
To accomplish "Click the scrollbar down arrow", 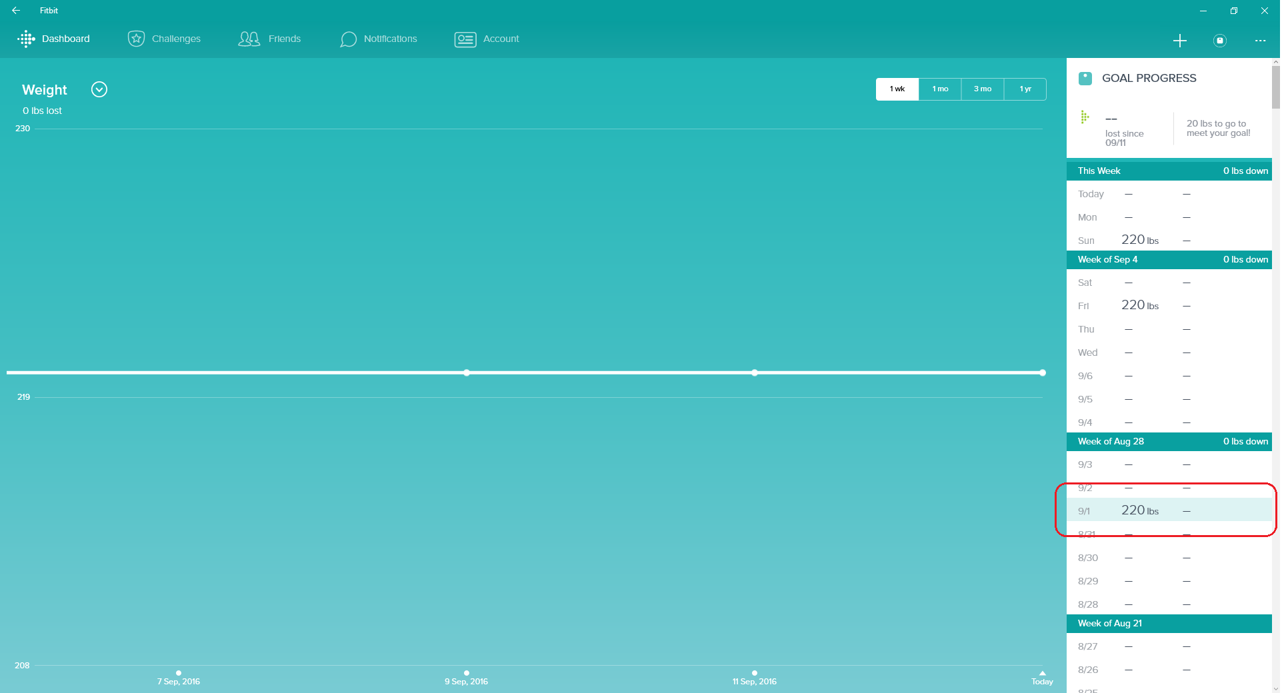I will pos(1275,688).
